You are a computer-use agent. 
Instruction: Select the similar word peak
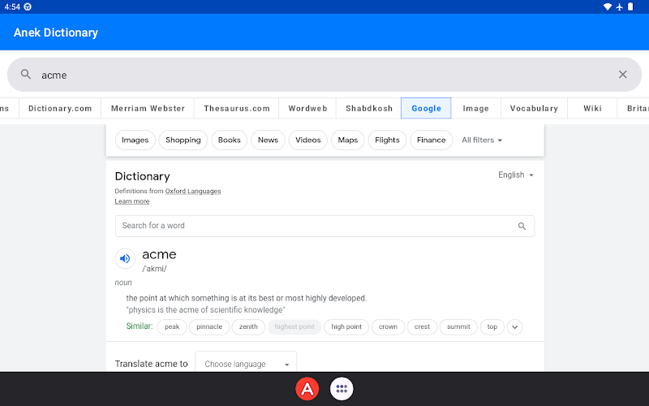(x=172, y=327)
